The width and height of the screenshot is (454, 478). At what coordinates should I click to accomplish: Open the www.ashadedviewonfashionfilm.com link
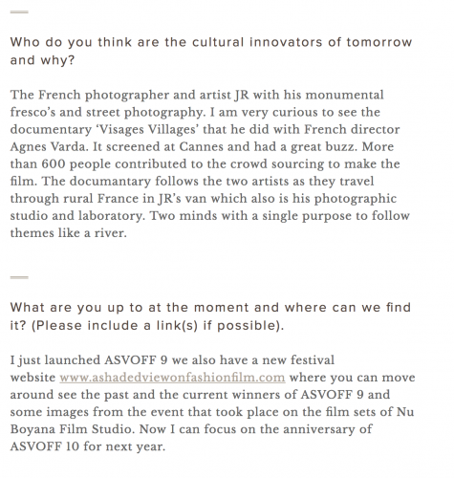pyautogui.click(x=172, y=378)
